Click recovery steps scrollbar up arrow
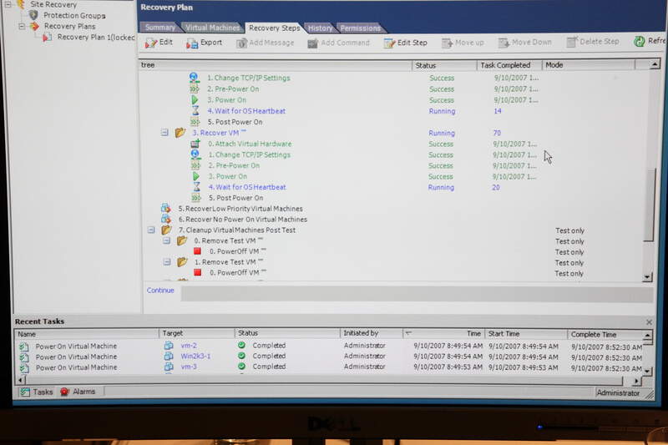The image size is (668, 445). (655, 65)
